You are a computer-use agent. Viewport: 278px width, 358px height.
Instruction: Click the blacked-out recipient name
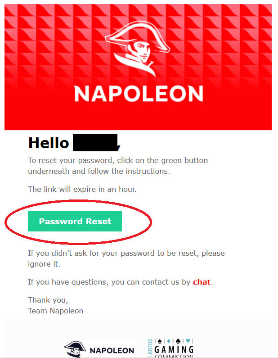[x=95, y=142]
